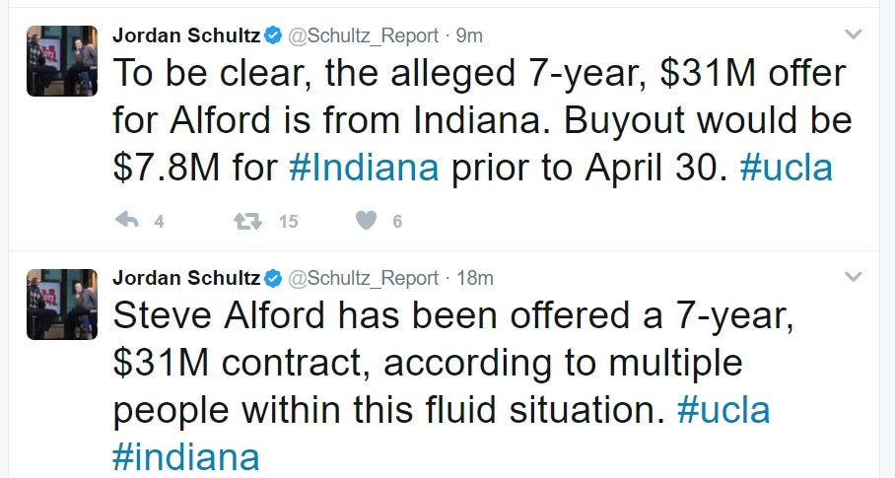Image resolution: width=895 pixels, height=478 pixels.
Task: Like the tweet mentioning April 30
Action: pyautogui.click(x=367, y=221)
